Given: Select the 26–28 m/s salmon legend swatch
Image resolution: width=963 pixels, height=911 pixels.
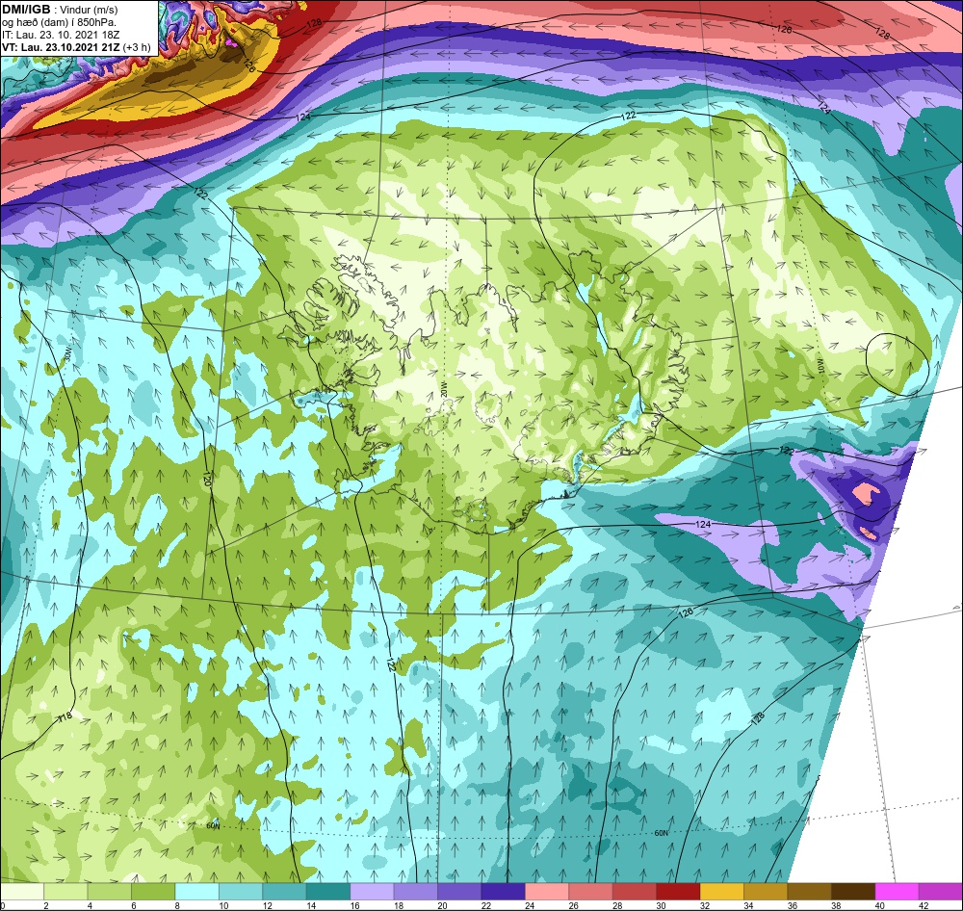Looking at the screenshot, I should [591, 892].
